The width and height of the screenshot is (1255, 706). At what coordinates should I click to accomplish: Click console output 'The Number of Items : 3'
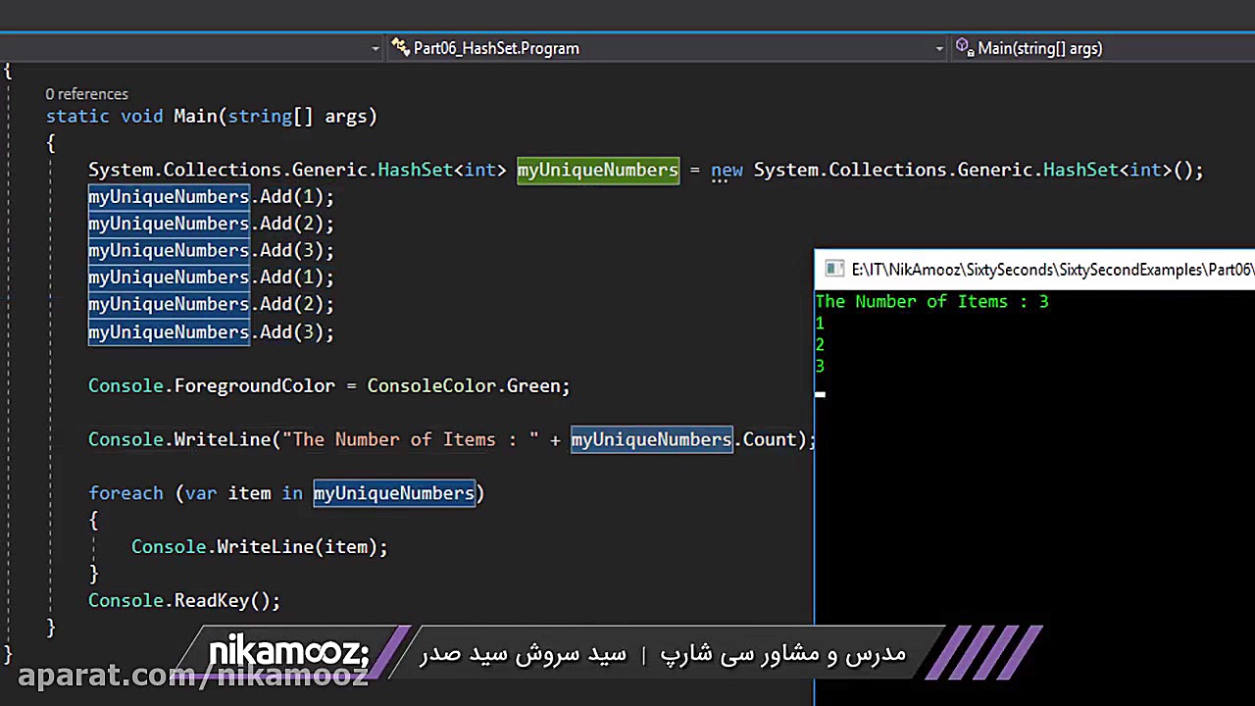tap(931, 302)
